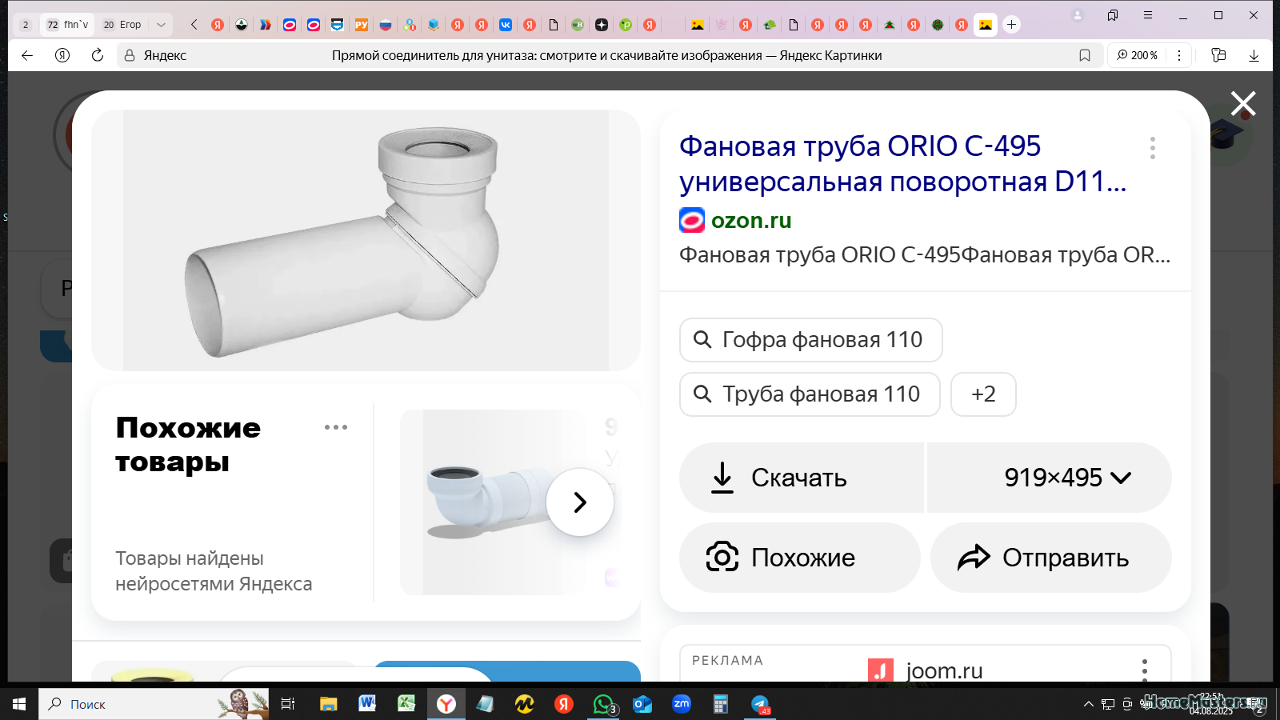Reload the page with the refresh icon
This screenshot has height=720, width=1280.
[x=98, y=55]
